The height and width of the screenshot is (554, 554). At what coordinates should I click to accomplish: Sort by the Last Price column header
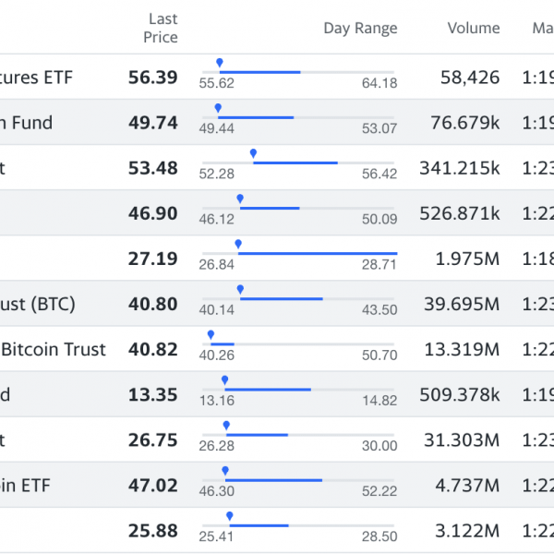(x=163, y=28)
